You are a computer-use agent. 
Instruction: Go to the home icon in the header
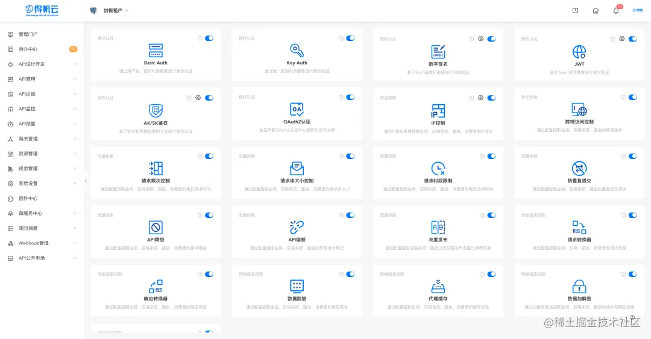596,11
